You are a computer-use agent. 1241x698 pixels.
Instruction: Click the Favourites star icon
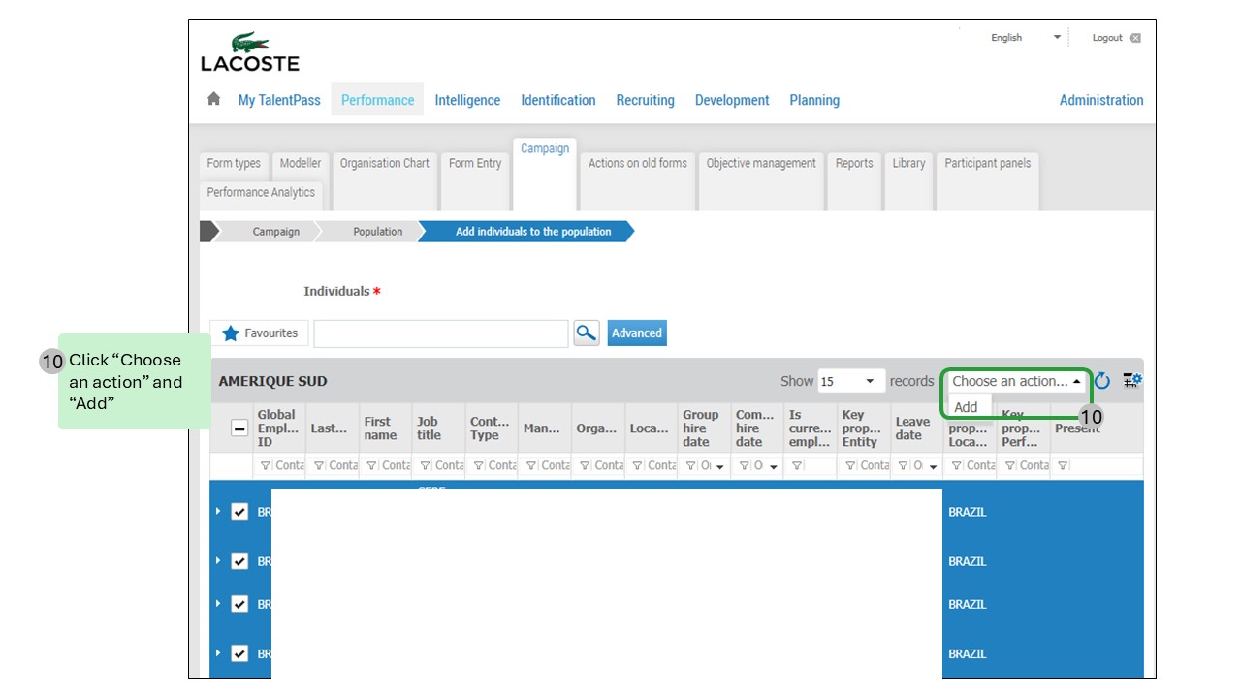point(231,333)
